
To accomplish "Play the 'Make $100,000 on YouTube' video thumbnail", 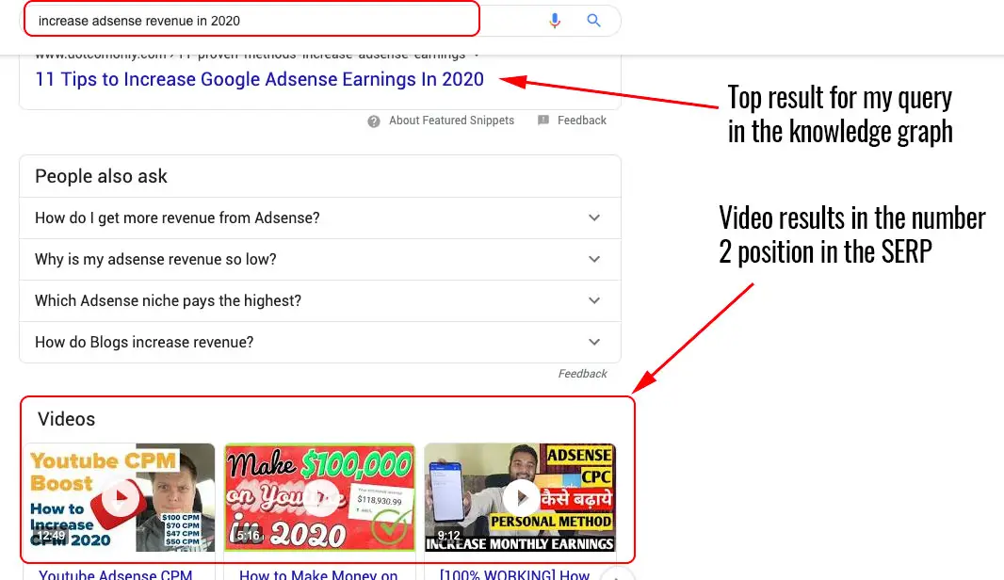I will (x=319, y=497).
